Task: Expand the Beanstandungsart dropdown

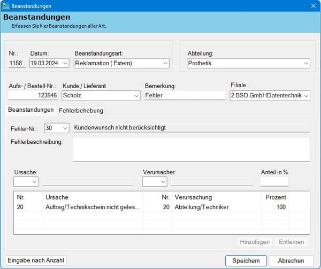Action: 165,63
